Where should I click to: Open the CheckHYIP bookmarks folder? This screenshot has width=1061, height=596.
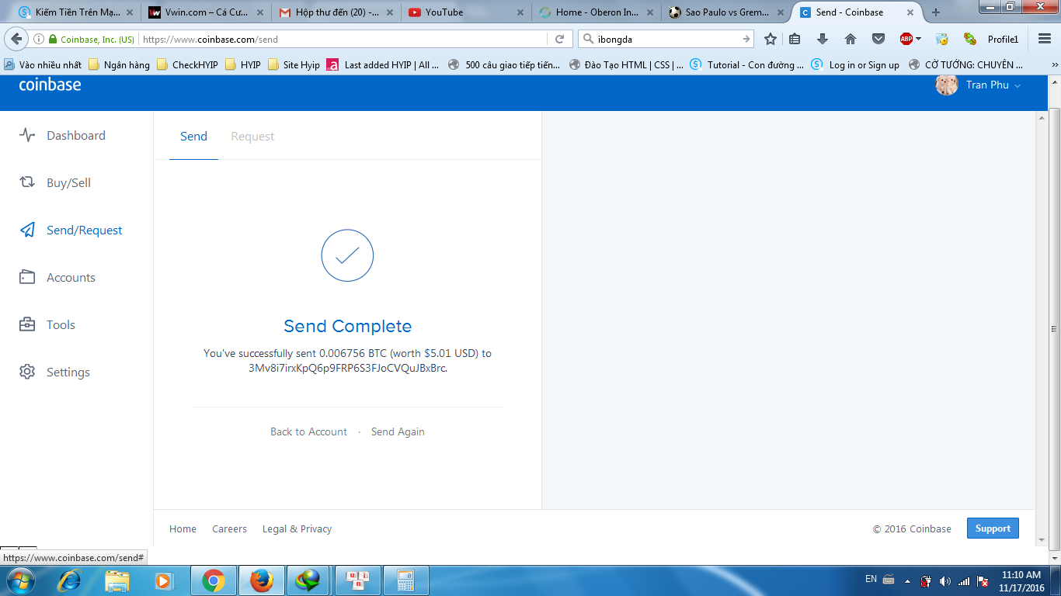[x=187, y=65]
